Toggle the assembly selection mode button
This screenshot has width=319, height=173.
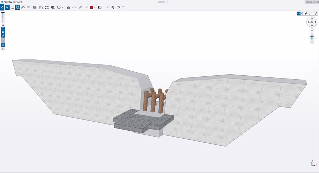(x=18, y=7)
